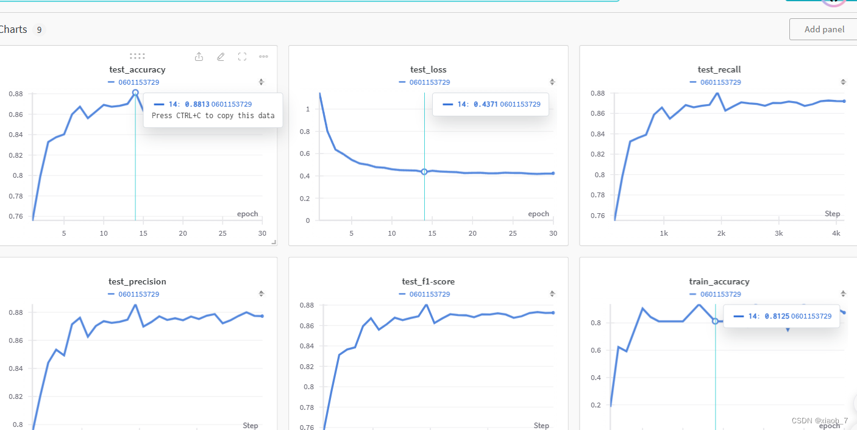Click the epoch 14 data point on test_accuracy
Viewport: 857px width, 430px height.
click(x=135, y=93)
